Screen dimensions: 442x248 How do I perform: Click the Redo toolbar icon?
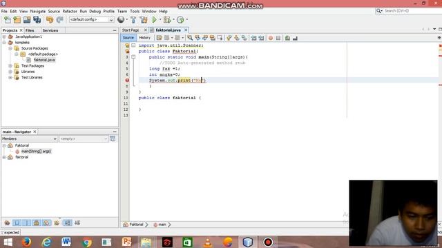click(x=59, y=20)
